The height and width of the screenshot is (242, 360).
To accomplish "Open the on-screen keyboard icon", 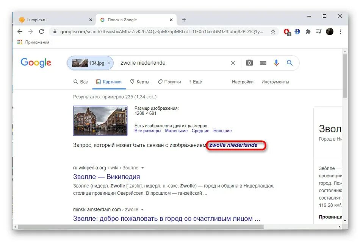I will (x=263, y=63).
